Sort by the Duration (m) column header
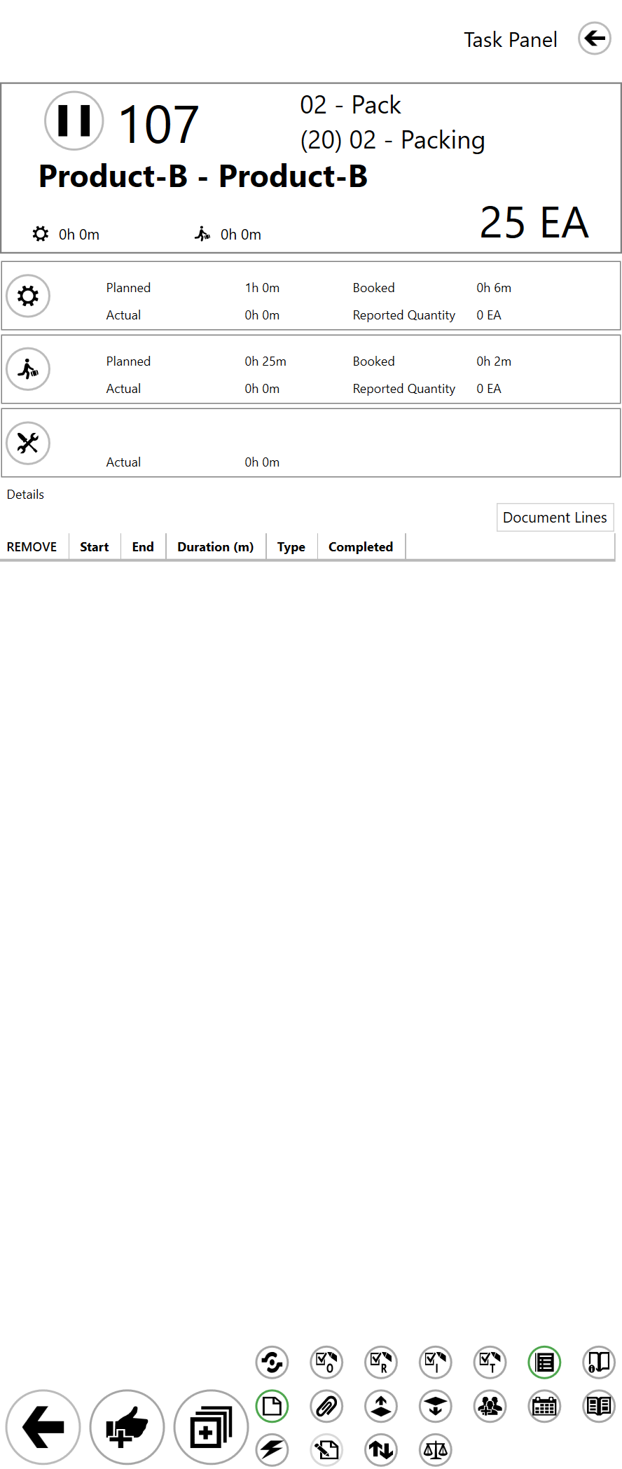Viewport: 622px width, 1469px height. coord(216,546)
